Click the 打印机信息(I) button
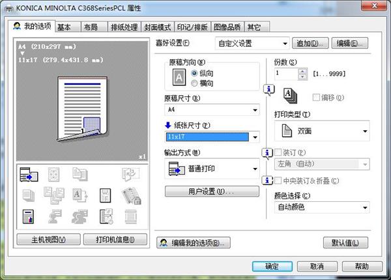Image resolution: width=391 pixels, height=280 pixels. pos(115,240)
